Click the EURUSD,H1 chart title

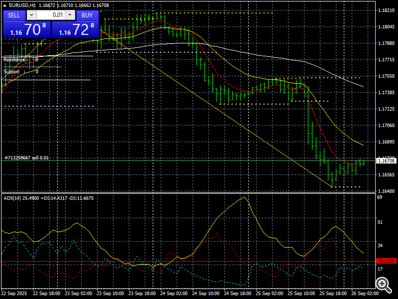click(x=22, y=5)
